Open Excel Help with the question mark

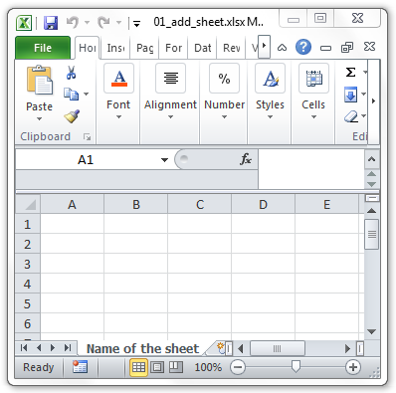pos(303,47)
